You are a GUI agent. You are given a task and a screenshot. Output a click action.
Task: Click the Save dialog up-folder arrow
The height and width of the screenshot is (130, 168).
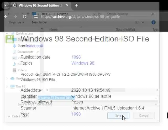28,14
